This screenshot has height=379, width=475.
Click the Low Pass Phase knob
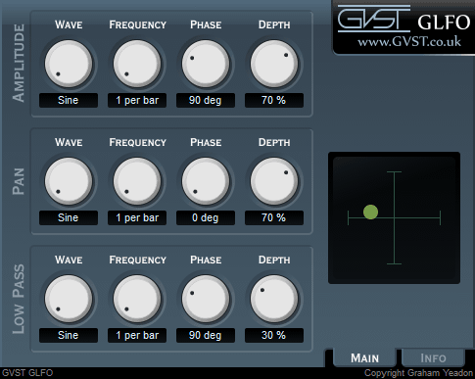click(206, 299)
